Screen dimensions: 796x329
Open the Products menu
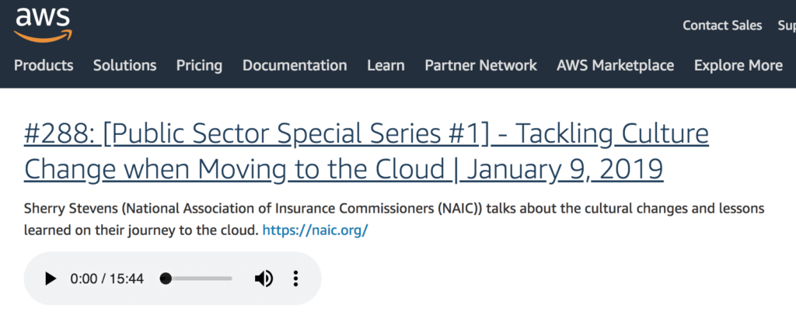coord(44,65)
